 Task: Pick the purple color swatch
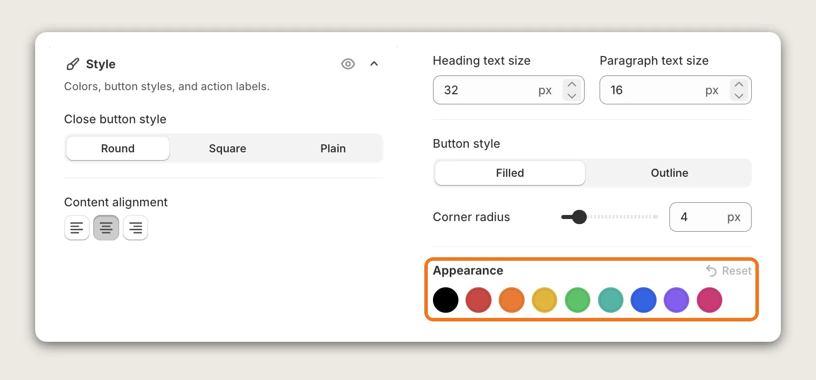[x=676, y=300]
